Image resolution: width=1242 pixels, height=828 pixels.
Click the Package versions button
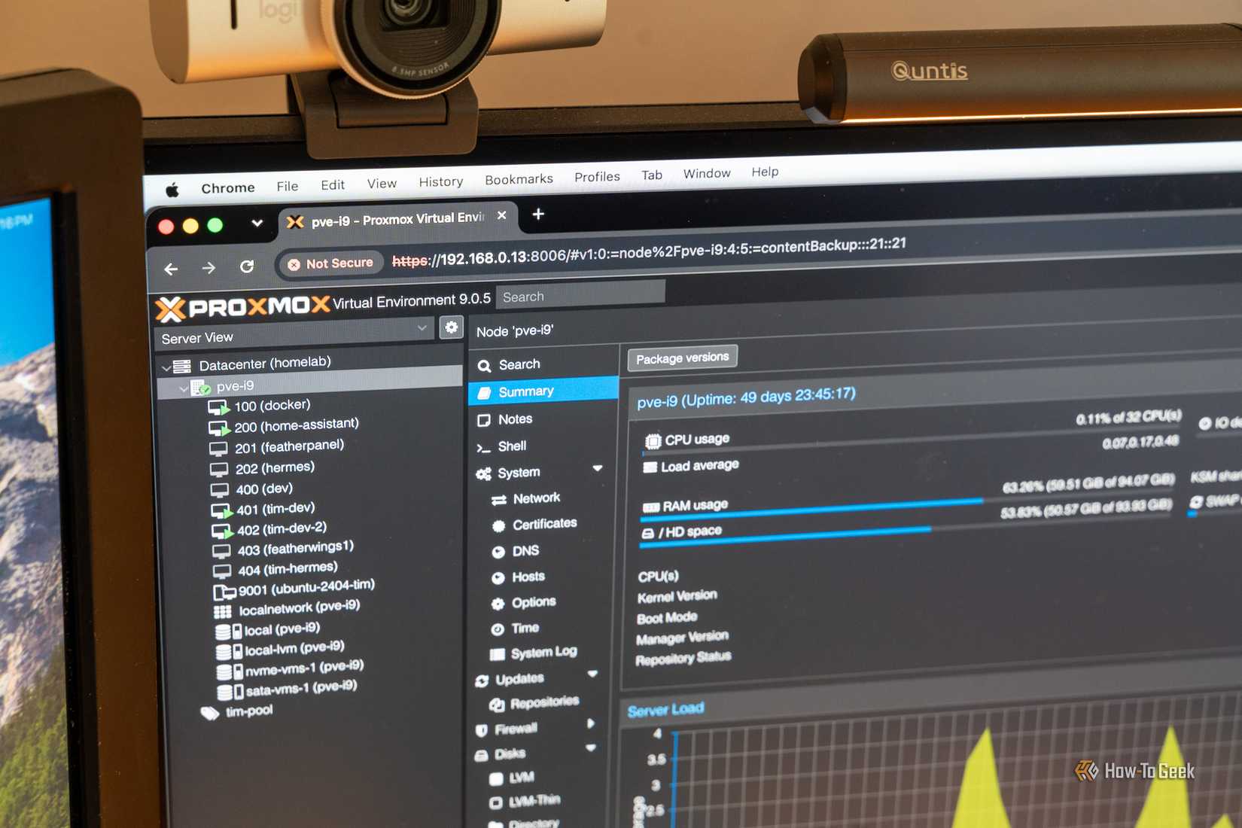[683, 358]
